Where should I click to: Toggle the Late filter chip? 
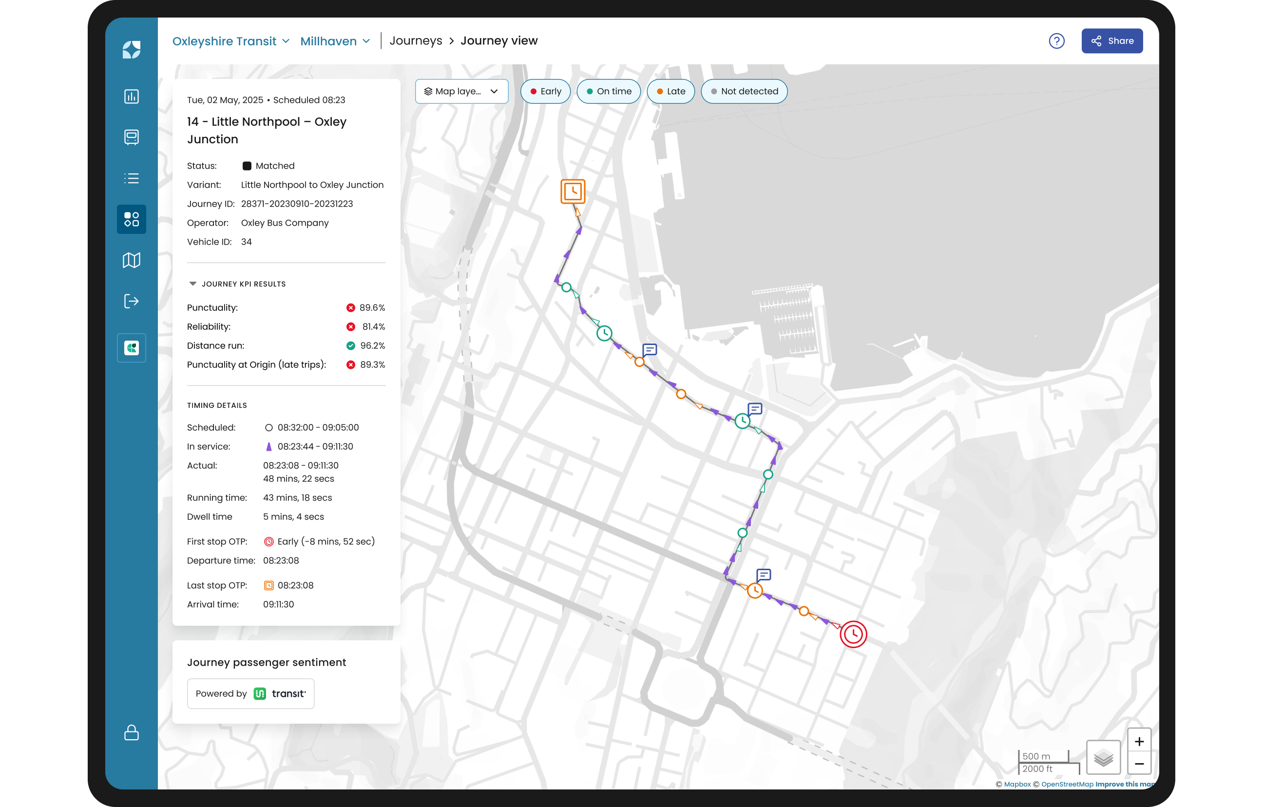(x=670, y=91)
